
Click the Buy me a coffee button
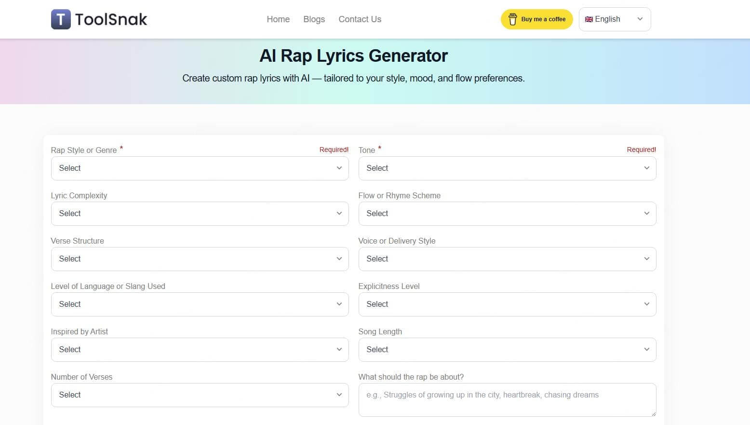[x=536, y=19]
